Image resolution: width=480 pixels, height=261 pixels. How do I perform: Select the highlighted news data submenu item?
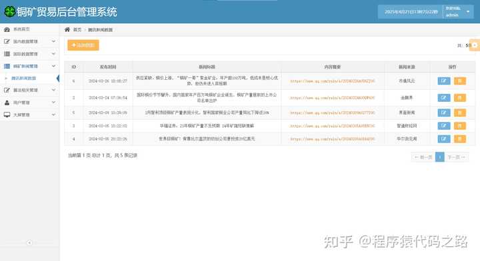click(x=23, y=79)
